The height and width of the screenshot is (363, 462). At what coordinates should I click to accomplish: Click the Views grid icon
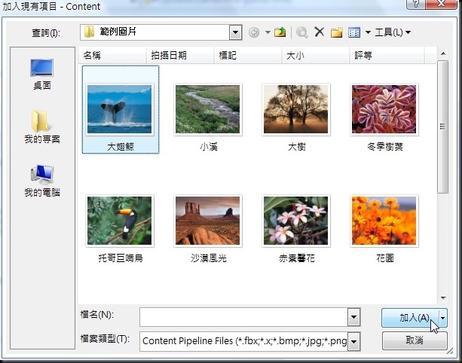click(354, 32)
